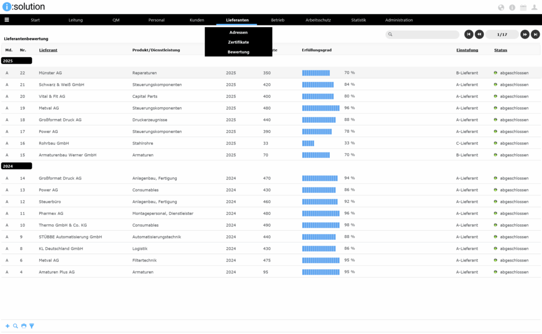542x334 pixels.
Task: Collapse the 2024 group header
Action: 16,166
